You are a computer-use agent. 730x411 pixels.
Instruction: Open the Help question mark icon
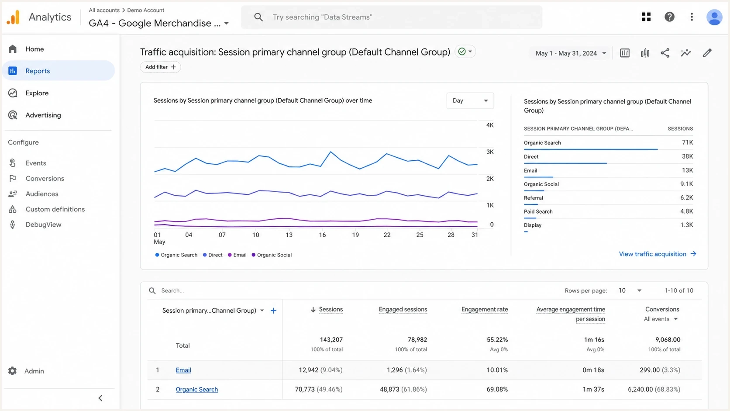[x=669, y=17]
